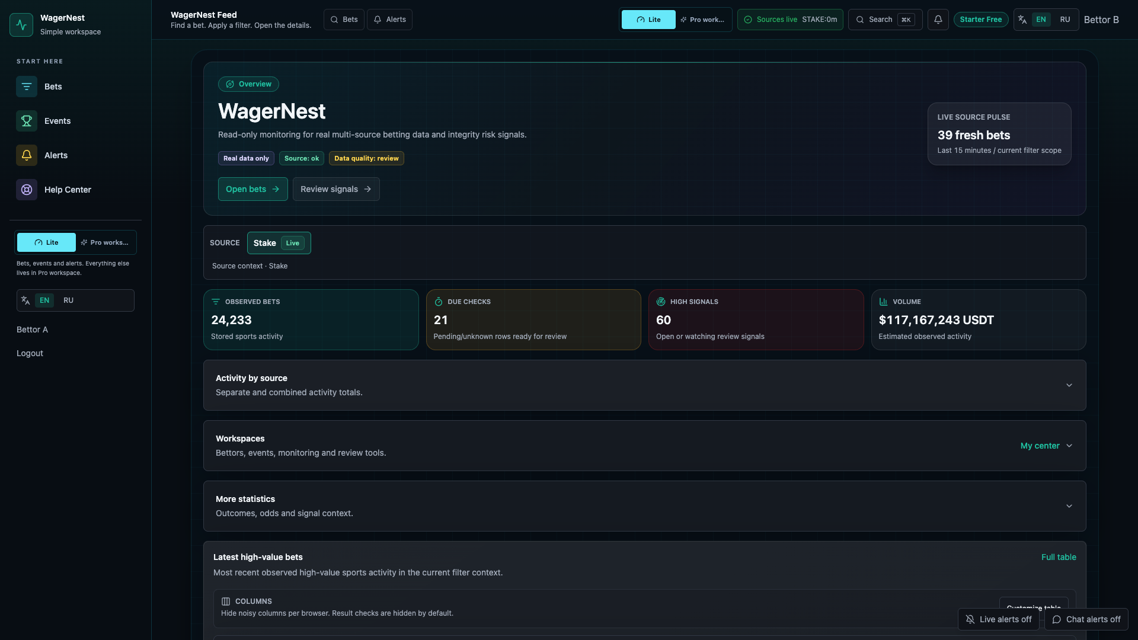This screenshot has height=640, width=1138.
Task: Click Logout in the sidebar
Action: coord(30,353)
